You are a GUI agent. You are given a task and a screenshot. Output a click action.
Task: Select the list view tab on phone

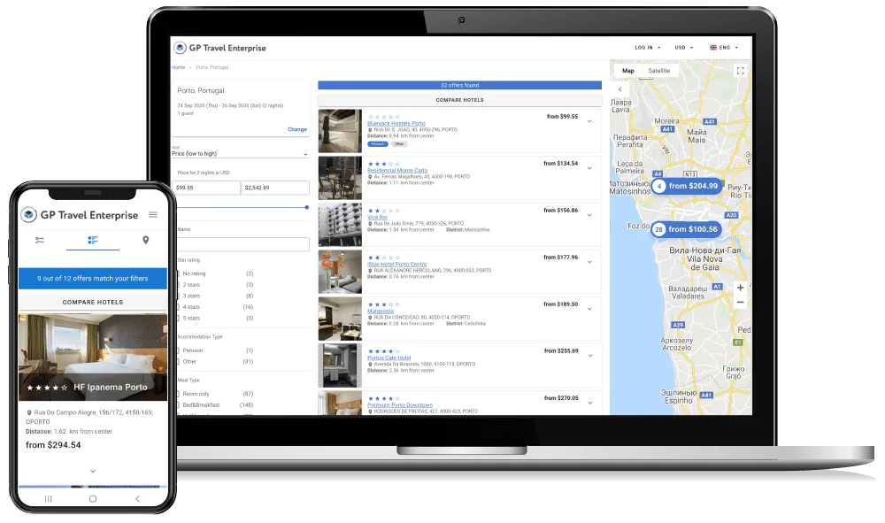pyautogui.click(x=93, y=240)
